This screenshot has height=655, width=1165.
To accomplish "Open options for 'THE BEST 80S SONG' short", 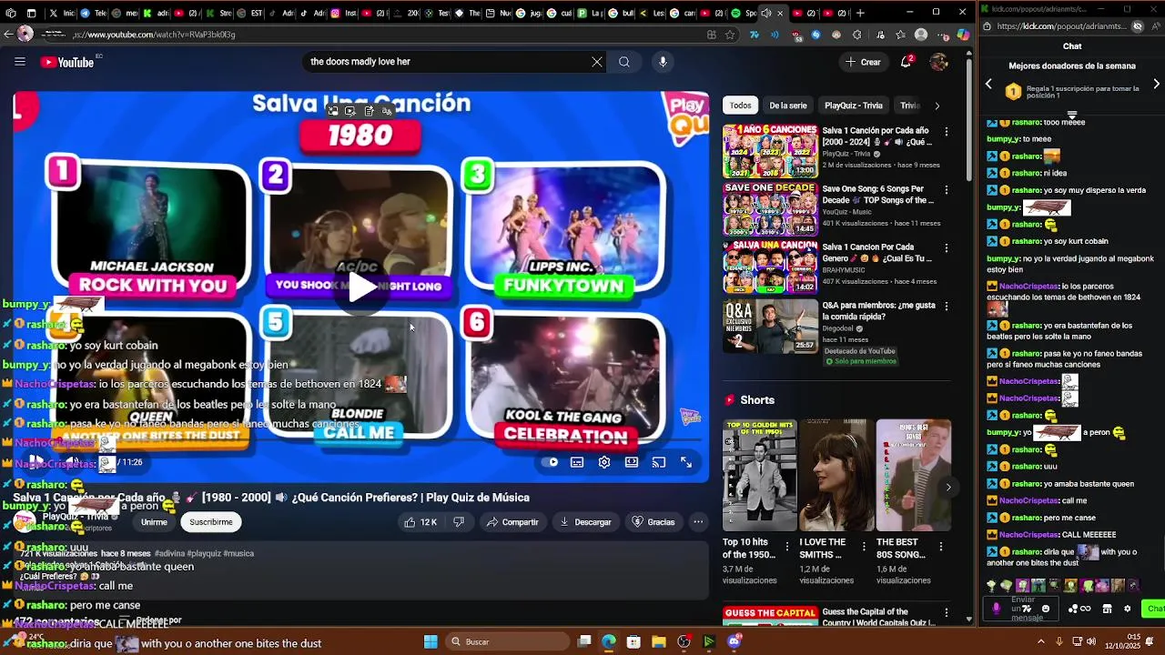I will [x=941, y=547].
